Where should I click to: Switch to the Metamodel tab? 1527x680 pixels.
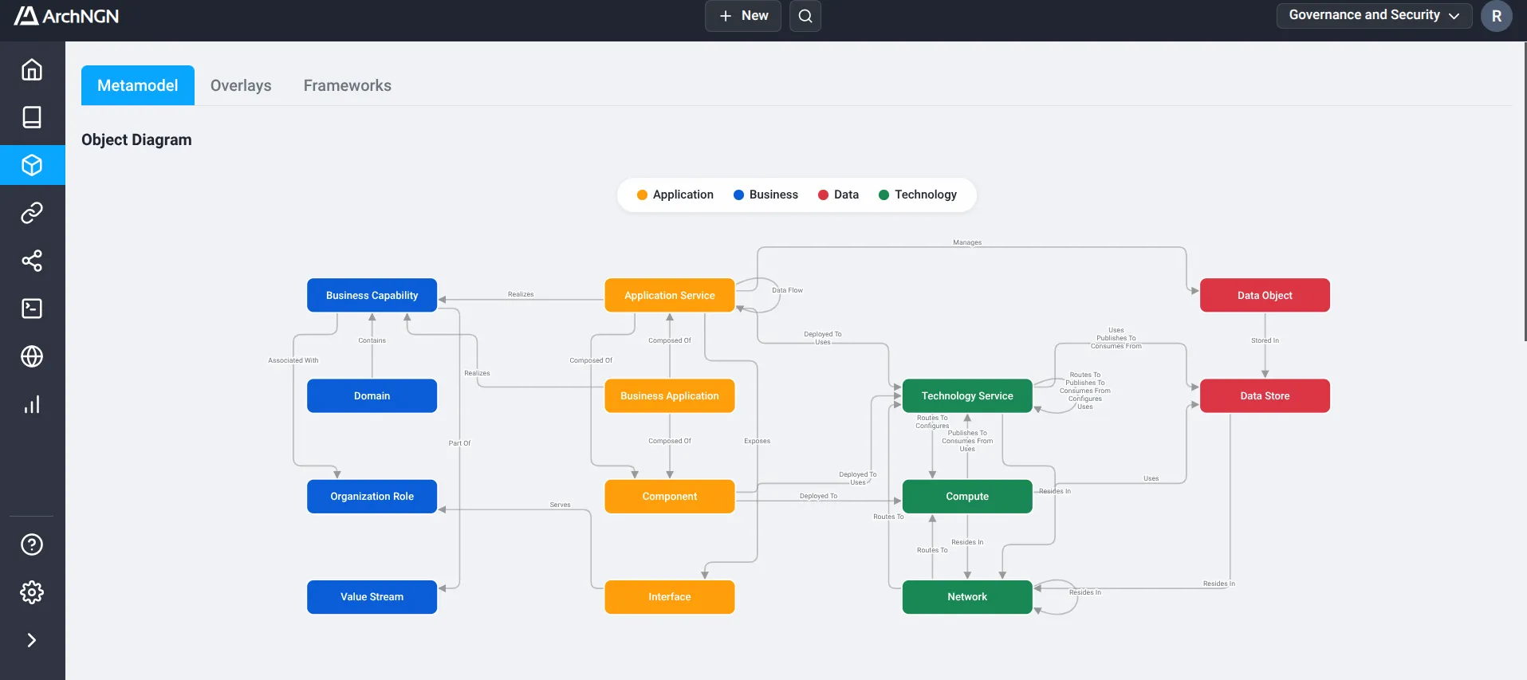click(x=138, y=85)
